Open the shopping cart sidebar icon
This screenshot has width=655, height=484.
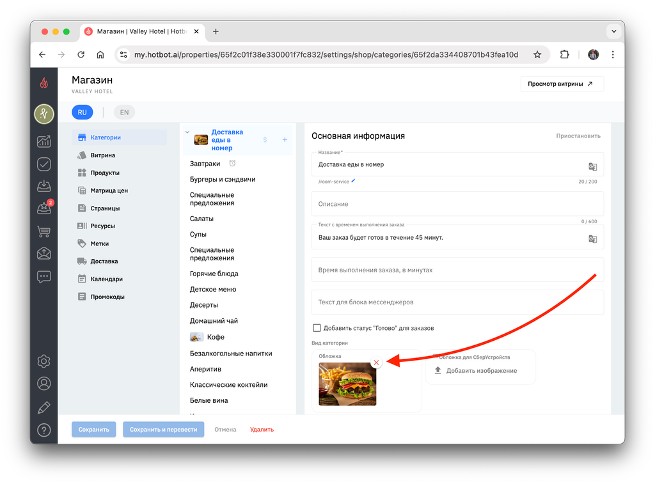pos(44,231)
